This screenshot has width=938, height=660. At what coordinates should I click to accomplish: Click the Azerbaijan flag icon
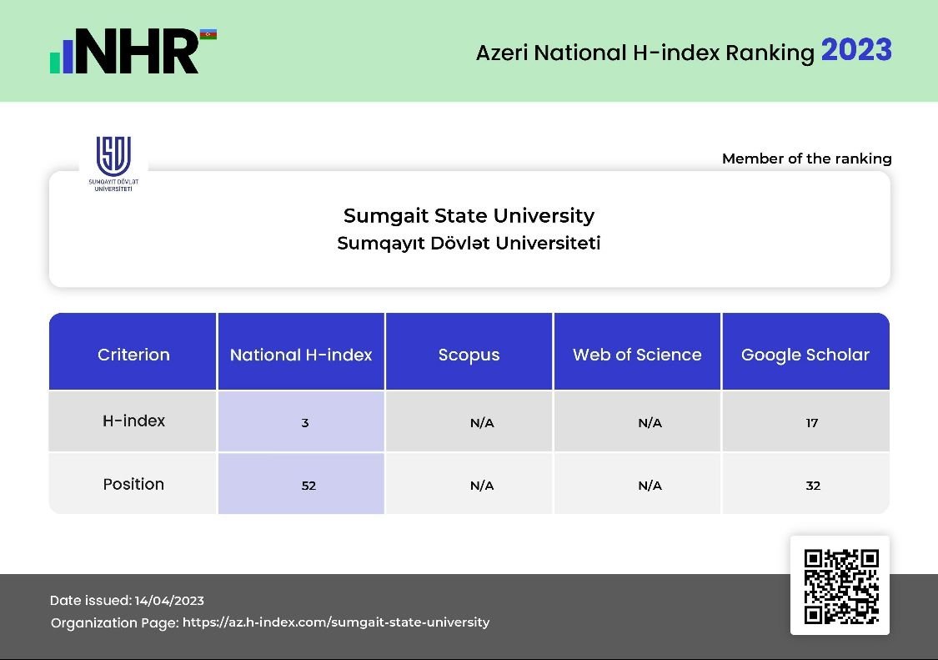[208, 34]
